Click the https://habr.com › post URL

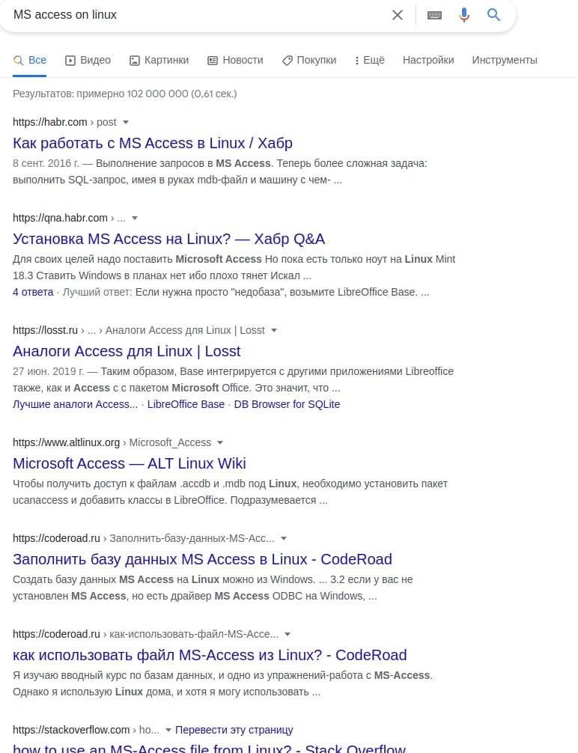64,123
